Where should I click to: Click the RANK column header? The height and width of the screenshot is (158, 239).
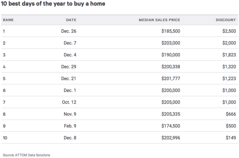8,20
